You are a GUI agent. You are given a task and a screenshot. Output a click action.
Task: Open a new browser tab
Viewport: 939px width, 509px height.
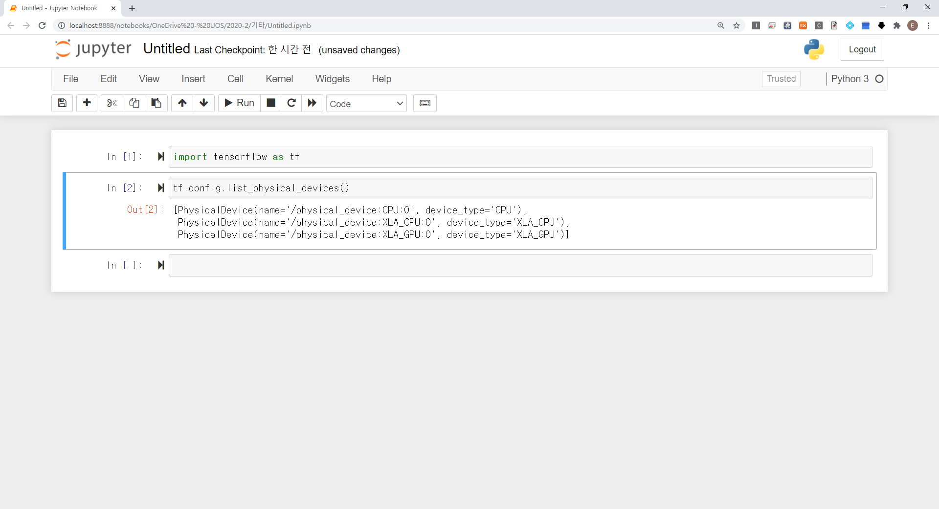(x=132, y=8)
